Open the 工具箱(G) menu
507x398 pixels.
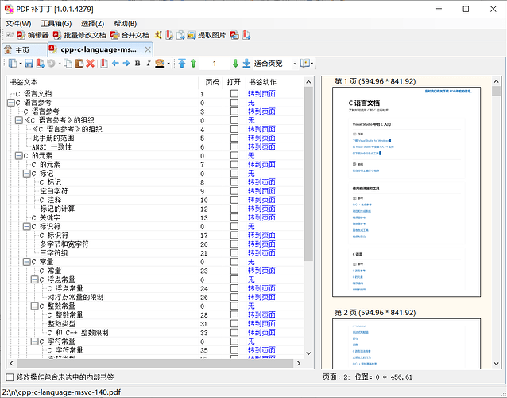click(x=56, y=24)
